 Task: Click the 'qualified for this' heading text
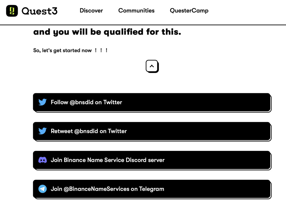click(142, 32)
